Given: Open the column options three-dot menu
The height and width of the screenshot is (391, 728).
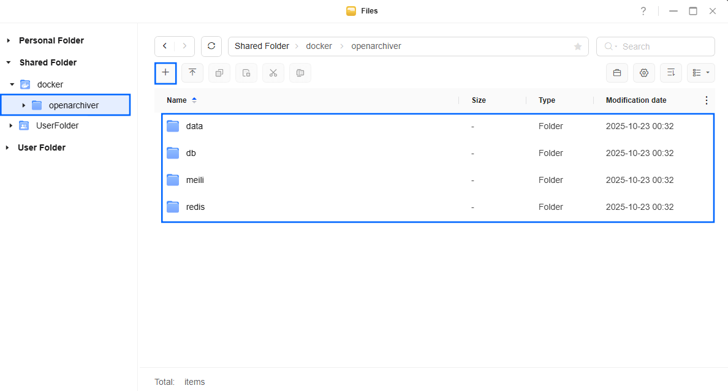Looking at the screenshot, I should pyautogui.click(x=706, y=100).
